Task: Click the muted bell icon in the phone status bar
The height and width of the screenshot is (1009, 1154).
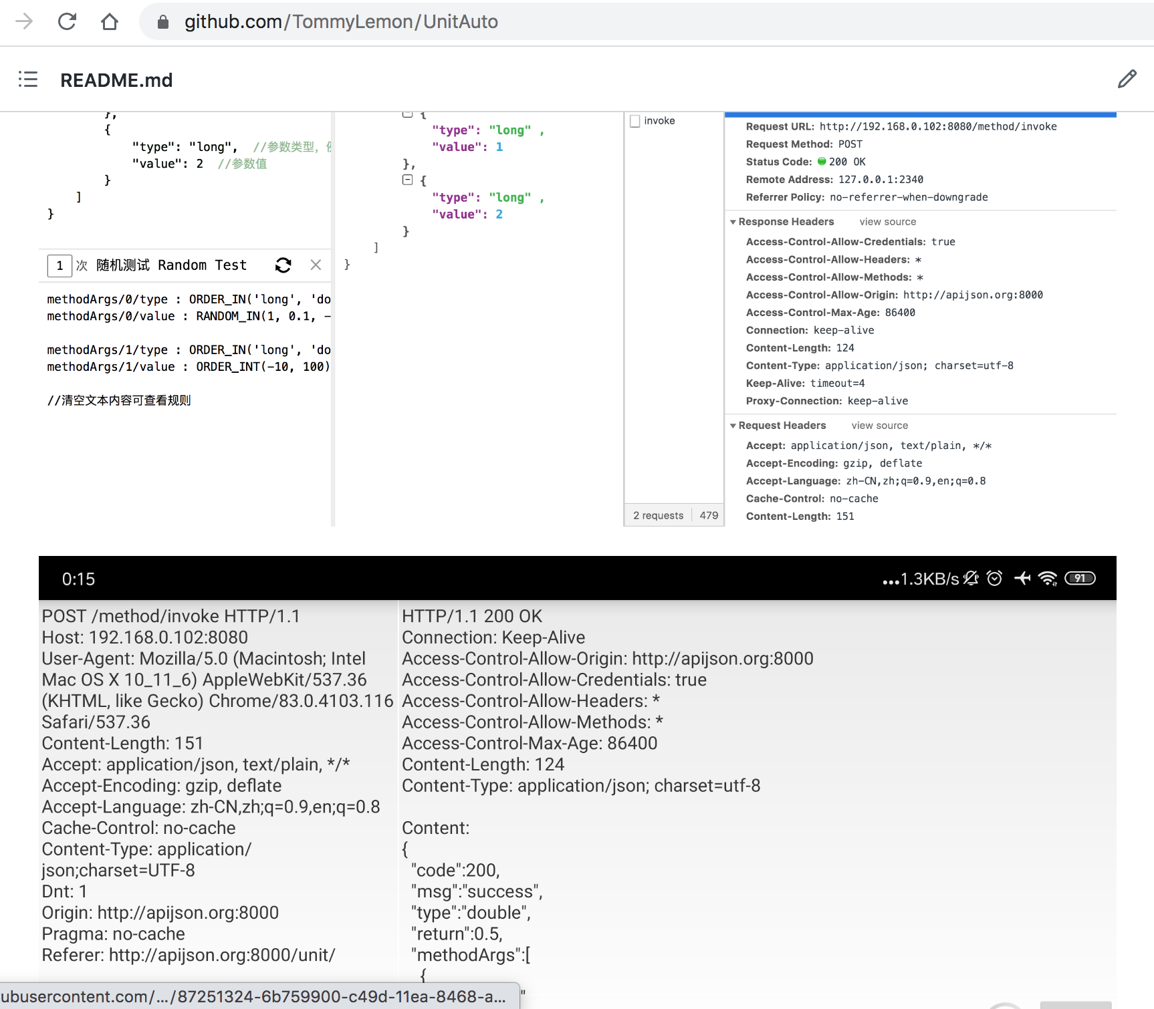Action: tap(971, 578)
